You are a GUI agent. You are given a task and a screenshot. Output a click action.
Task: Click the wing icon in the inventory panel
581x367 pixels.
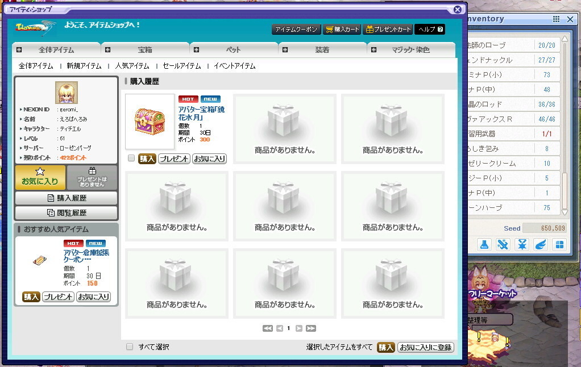541,244
